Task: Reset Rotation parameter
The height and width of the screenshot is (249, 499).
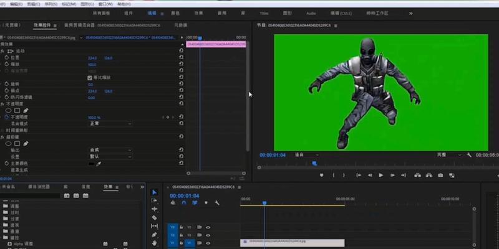Action: click(181, 84)
